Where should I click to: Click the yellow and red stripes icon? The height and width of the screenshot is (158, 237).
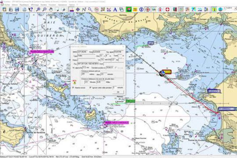point(135,9)
